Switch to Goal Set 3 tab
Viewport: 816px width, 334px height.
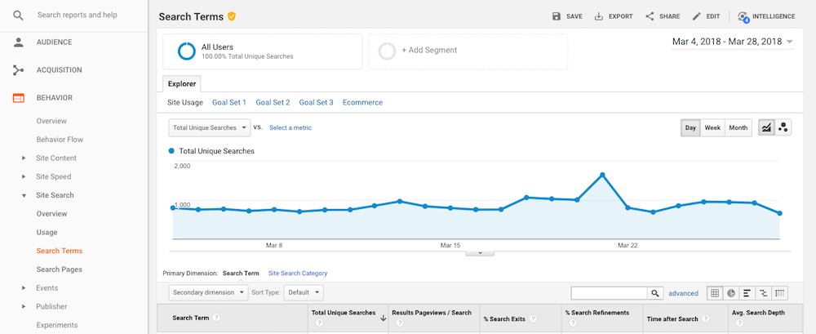[316, 103]
